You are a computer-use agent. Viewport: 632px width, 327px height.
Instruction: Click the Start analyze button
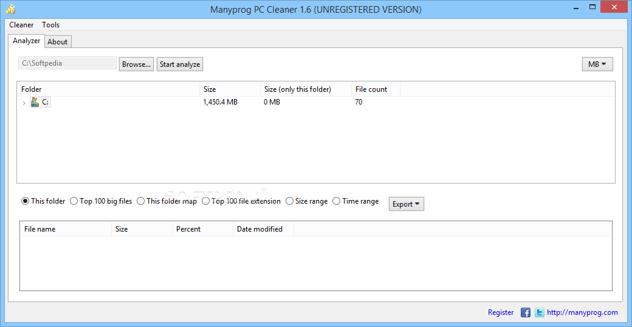click(180, 64)
